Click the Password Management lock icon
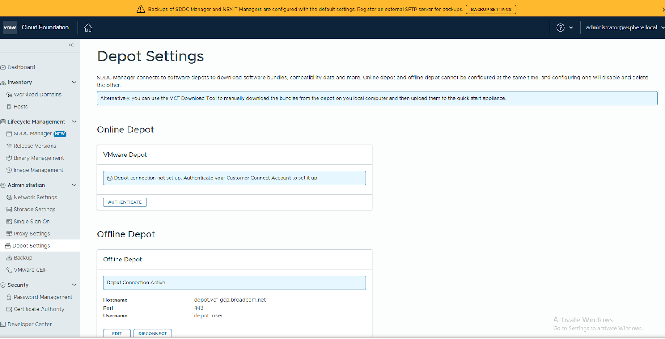This screenshot has height=339, width=665. pyautogui.click(x=9, y=297)
